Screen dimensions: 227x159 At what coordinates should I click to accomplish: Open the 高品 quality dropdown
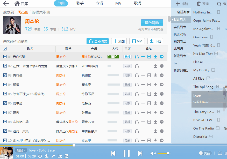(x=21, y=150)
